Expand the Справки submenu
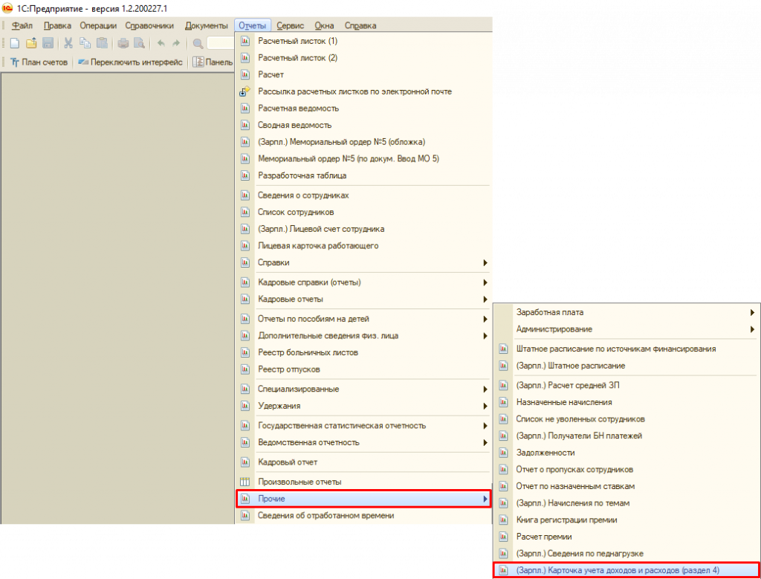The width and height of the screenshot is (761, 579). point(364,262)
